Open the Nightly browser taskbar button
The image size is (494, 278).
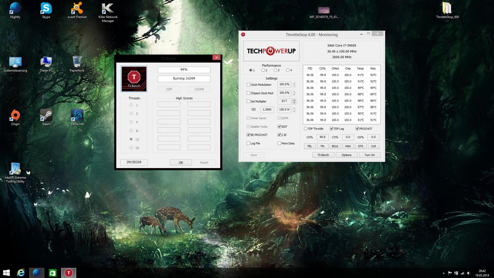click(37, 273)
